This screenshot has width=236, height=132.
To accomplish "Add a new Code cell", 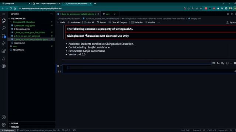I will click(x=61, y=22).
